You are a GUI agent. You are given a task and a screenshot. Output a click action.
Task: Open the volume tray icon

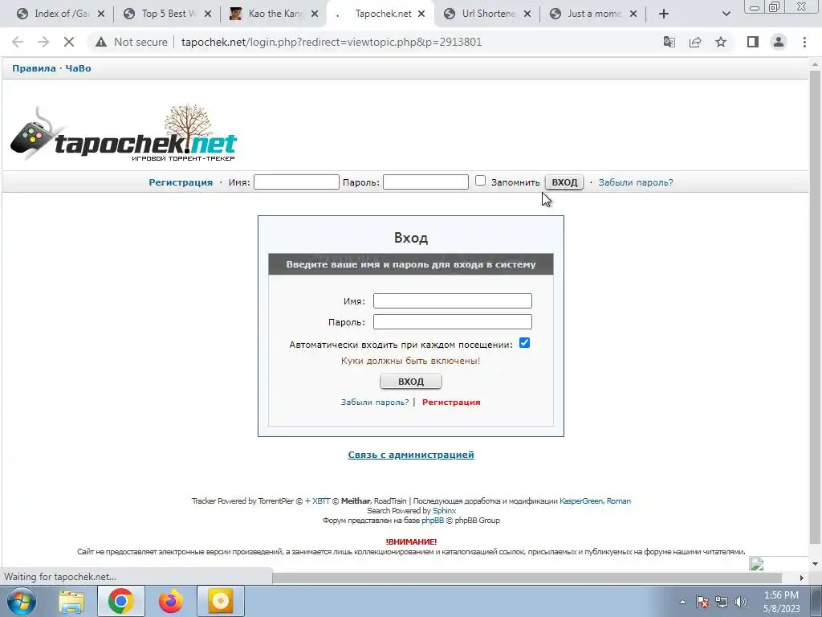[740, 602]
